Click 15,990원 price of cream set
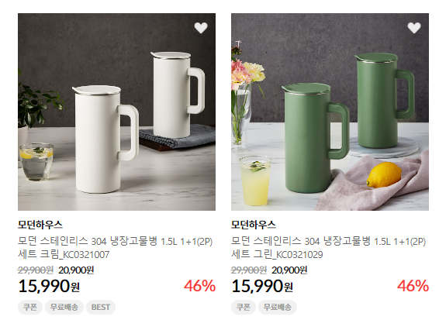 (x=49, y=287)
